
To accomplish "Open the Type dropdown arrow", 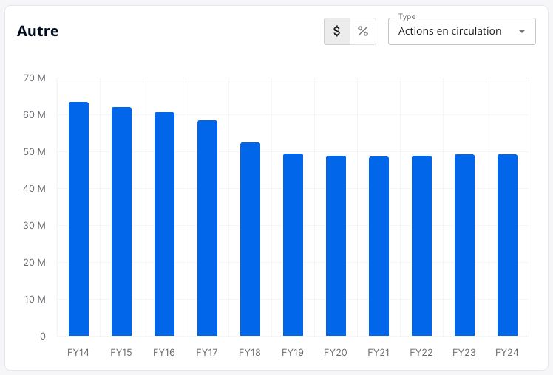I will pos(522,31).
